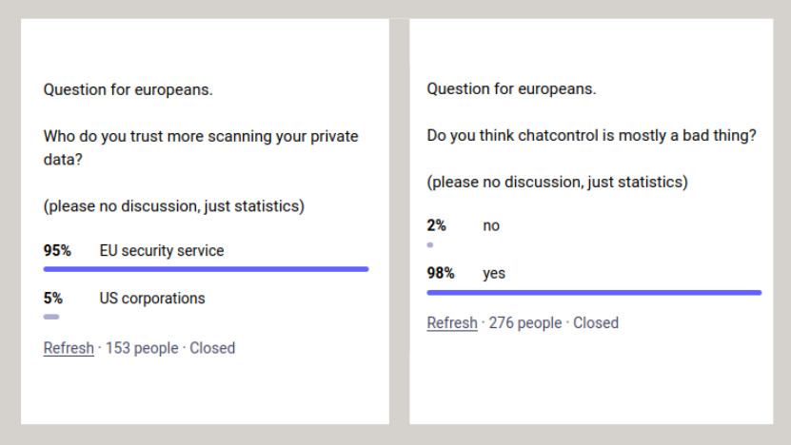Screen dimensions: 791x445
Task: Click the short 5% result bar under US corporations
Action: pos(51,317)
